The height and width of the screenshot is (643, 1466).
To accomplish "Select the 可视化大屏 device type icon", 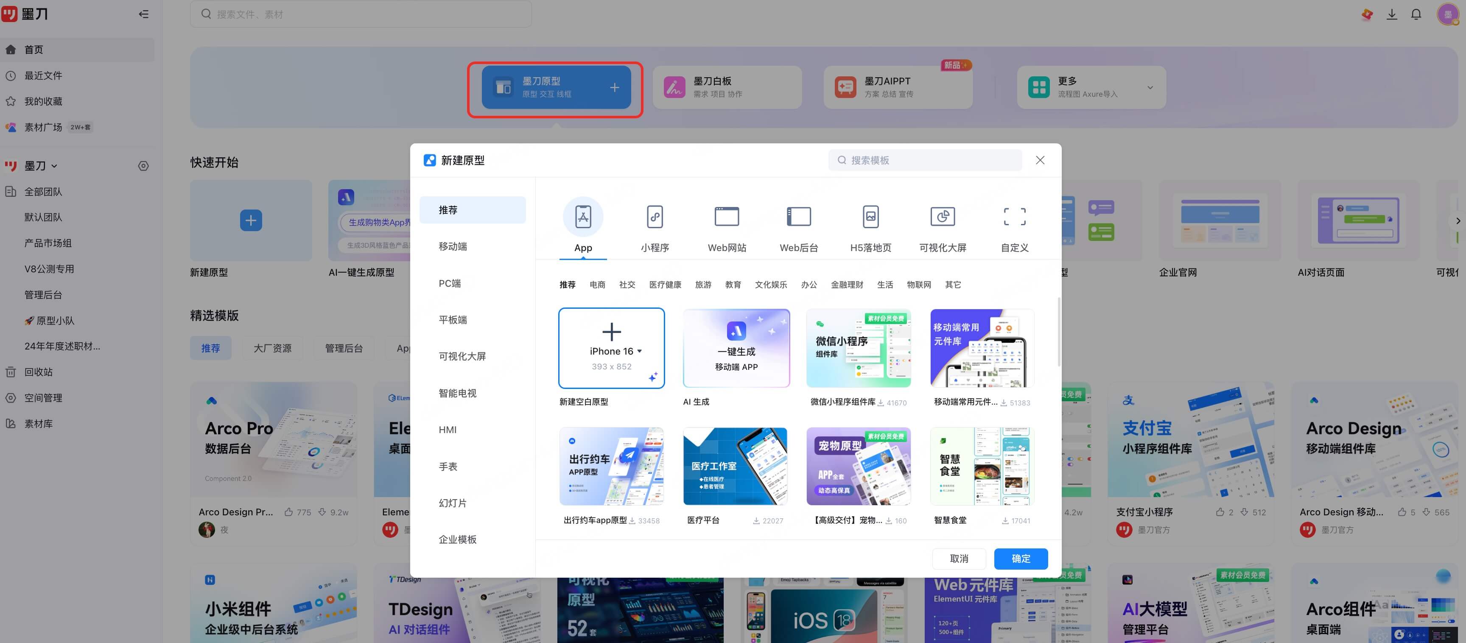I will [943, 217].
